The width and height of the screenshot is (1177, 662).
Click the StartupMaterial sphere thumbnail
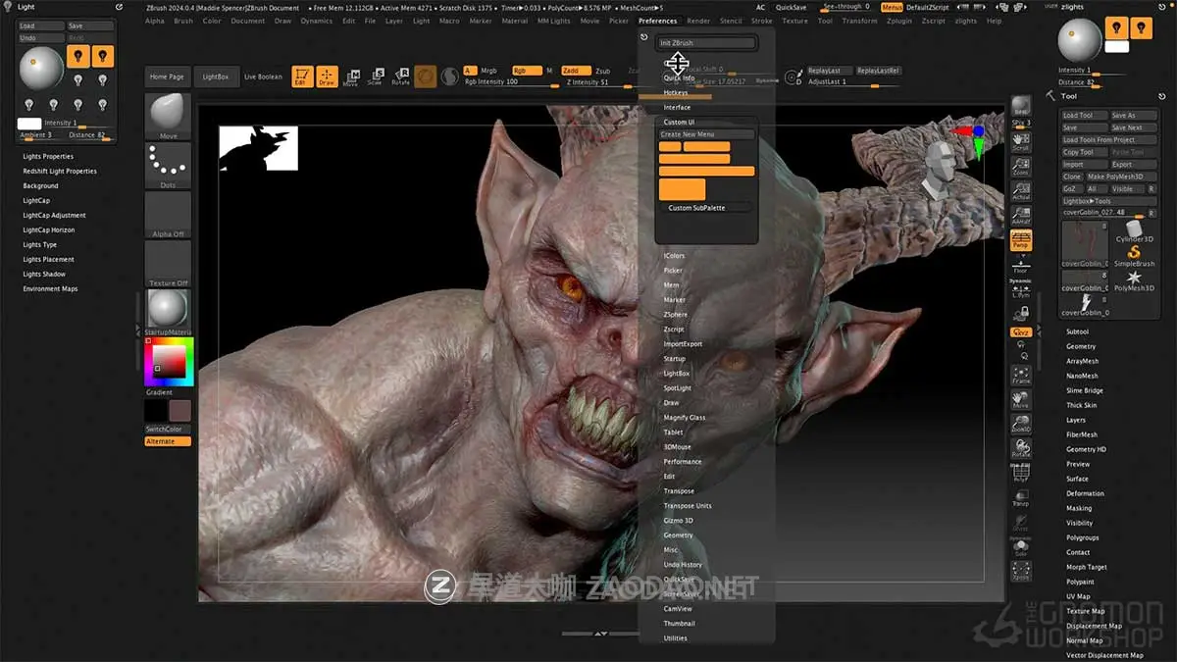[x=167, y=308]
